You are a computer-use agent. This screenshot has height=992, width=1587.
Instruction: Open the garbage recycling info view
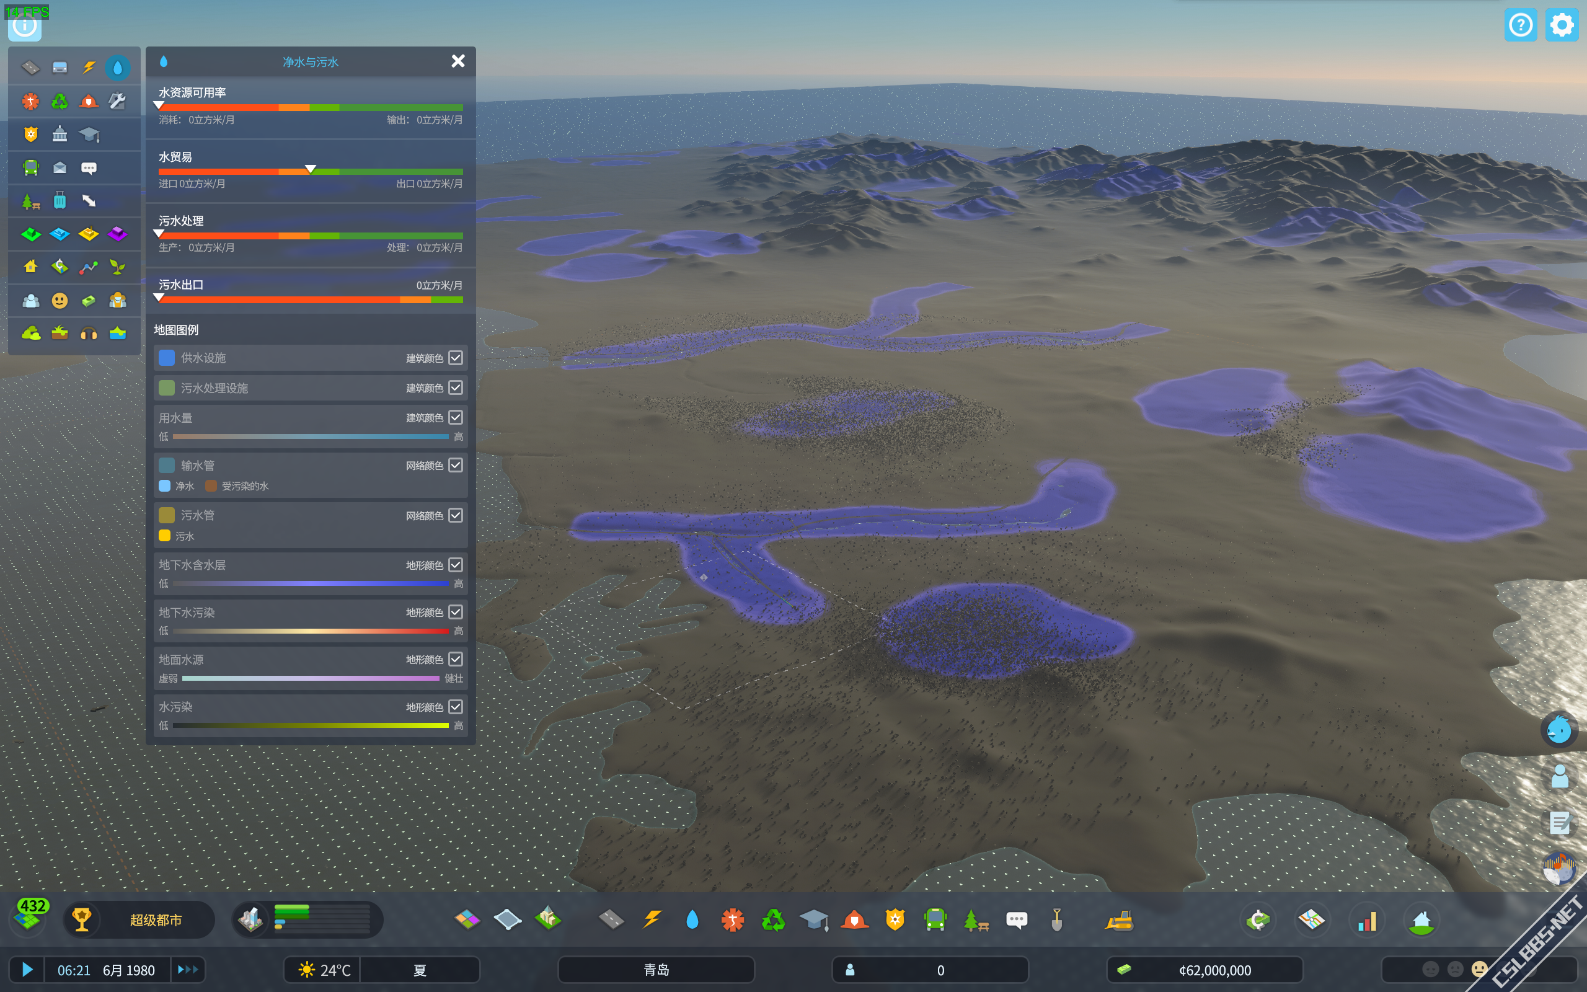(60, 101)
